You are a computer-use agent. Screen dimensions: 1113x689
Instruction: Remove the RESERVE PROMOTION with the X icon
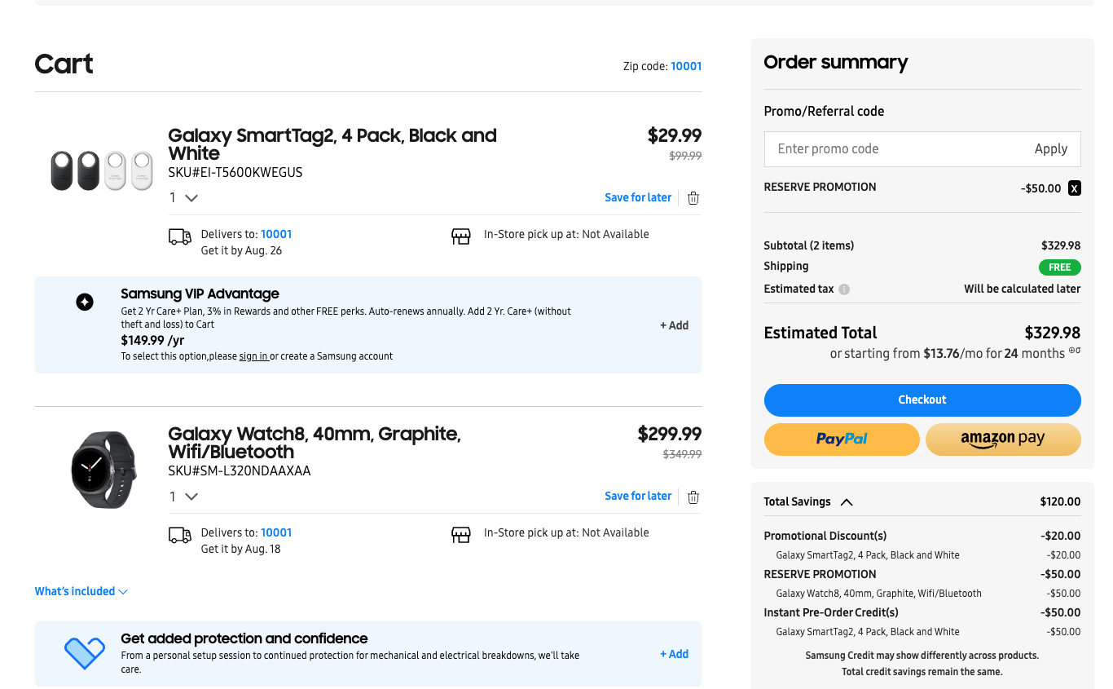click(x=1074, y=188)
